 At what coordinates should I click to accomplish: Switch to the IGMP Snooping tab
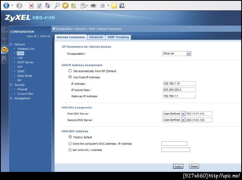pyautogui.click(x=118, y=37)
